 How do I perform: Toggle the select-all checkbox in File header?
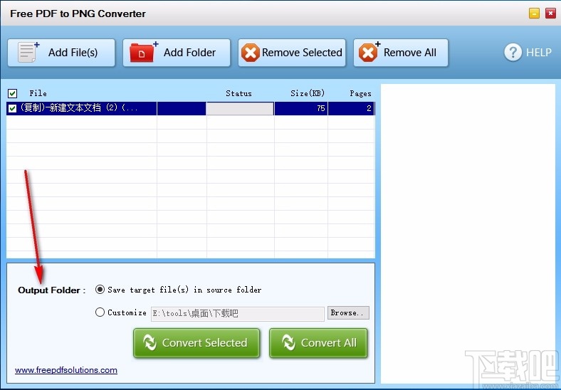(12, 94)
